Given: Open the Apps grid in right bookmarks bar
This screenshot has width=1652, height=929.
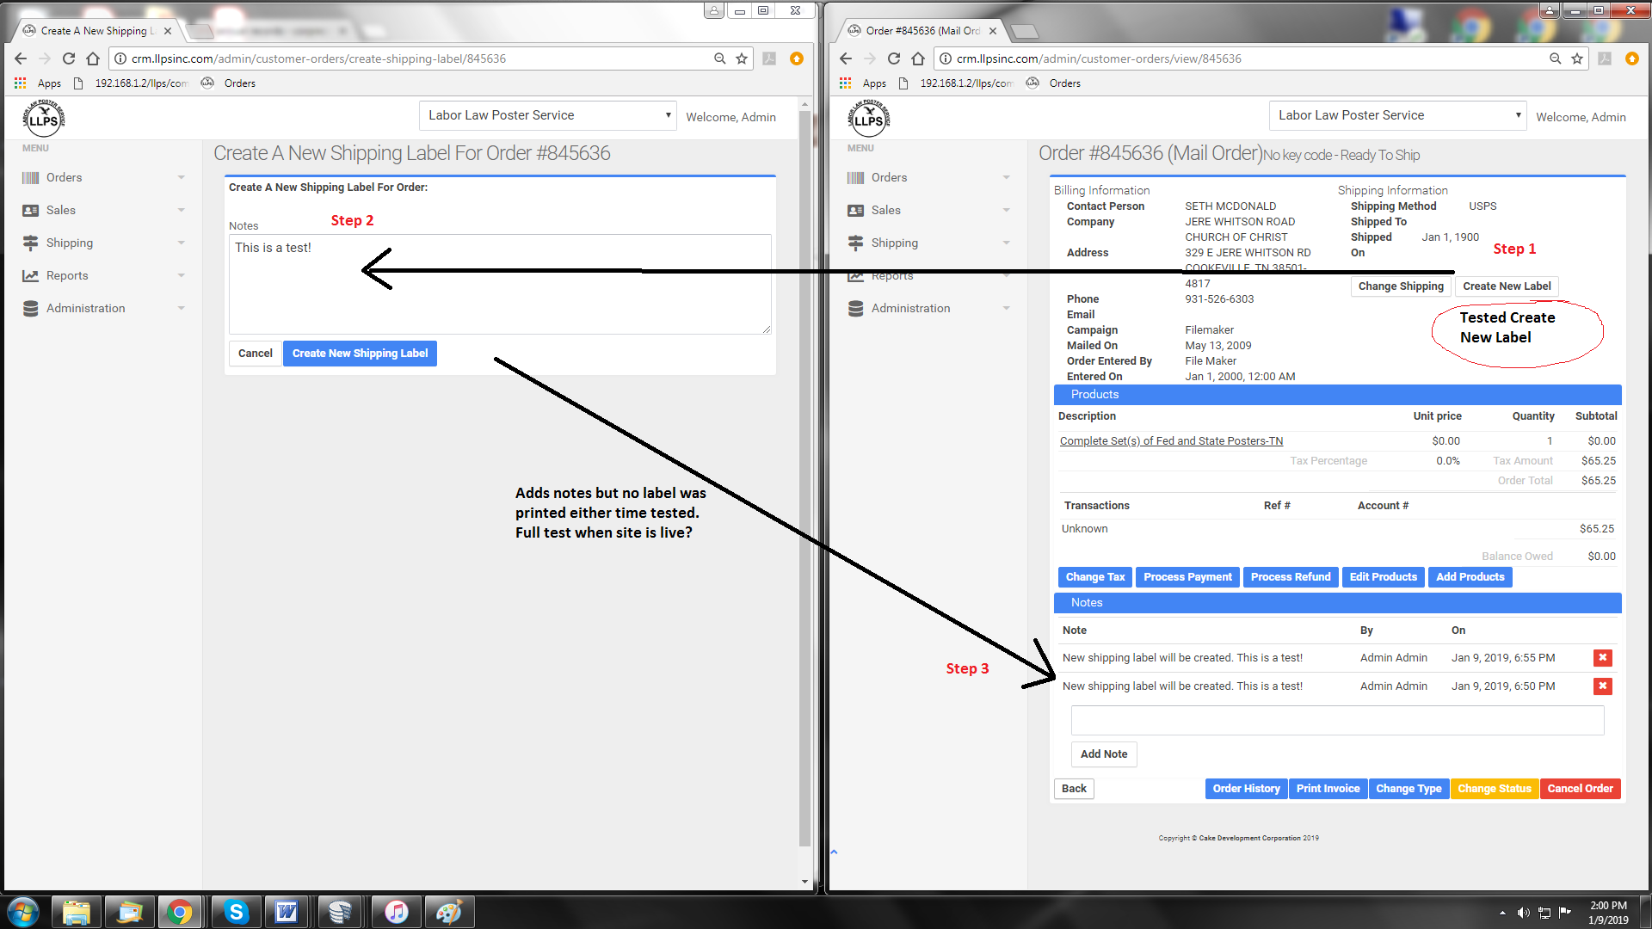Looking at the screenshot, I should click(x=846, y=83).
